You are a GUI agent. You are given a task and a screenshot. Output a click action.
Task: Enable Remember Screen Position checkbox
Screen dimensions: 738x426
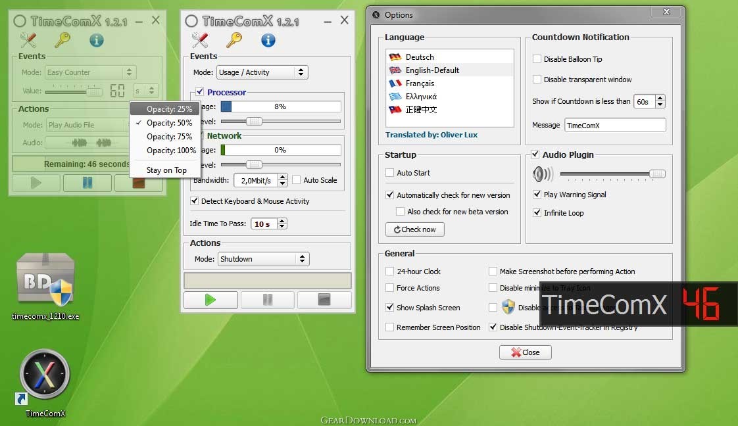[x=389, y=327]
